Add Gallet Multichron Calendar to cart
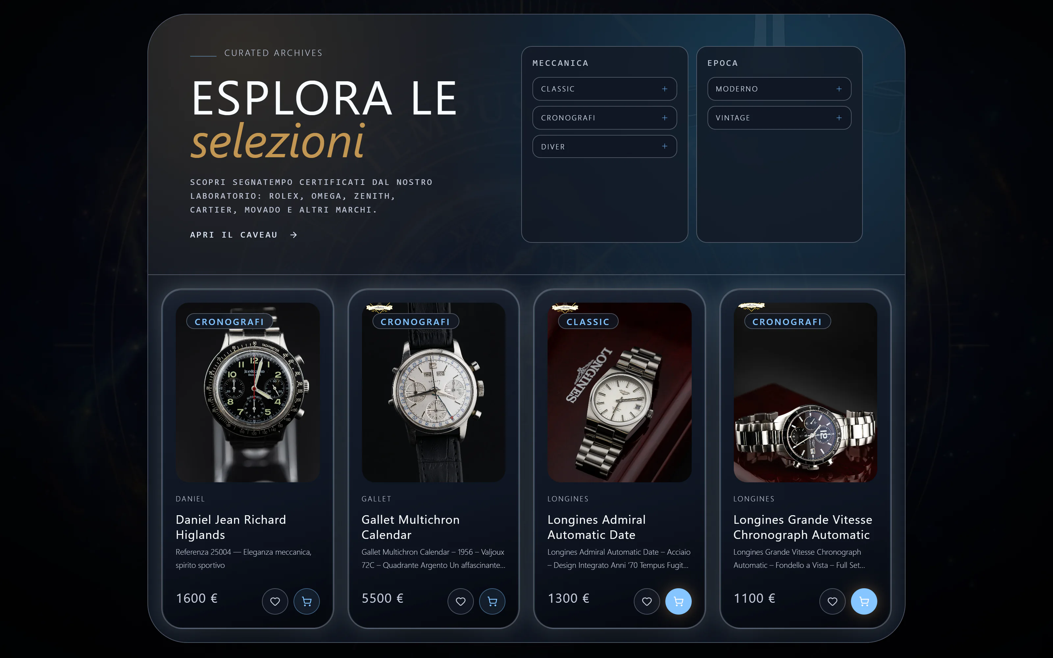1053x658 pixels. coord(492,601)
